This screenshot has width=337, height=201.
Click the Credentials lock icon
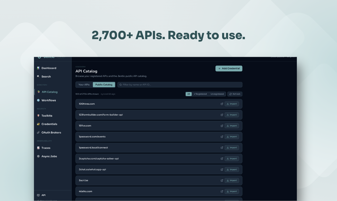[x=38, y=124]
